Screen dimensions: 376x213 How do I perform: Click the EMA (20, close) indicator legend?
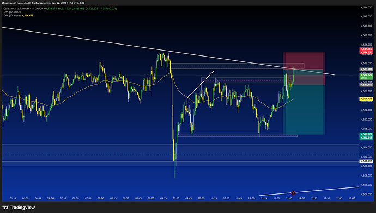(x=12, y=12)
